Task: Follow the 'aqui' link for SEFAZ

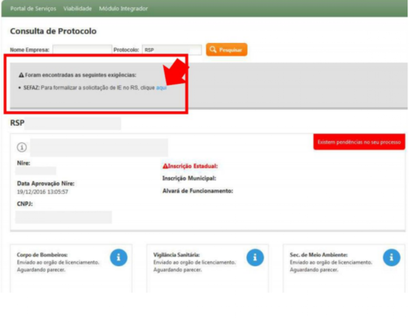Action: (161, 87)
